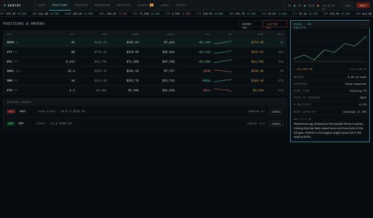Go to the Backtest tab
Image resolution: width=373 pixels, height=218 pixels.
click(x=124, y=5)
